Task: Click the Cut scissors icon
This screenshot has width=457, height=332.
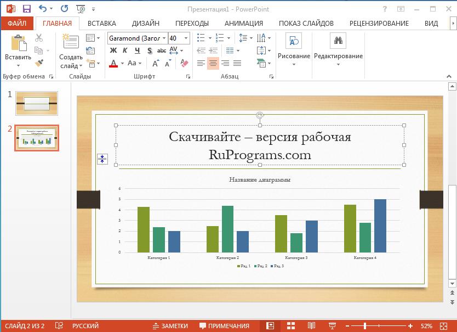Action: coord(39,38)
